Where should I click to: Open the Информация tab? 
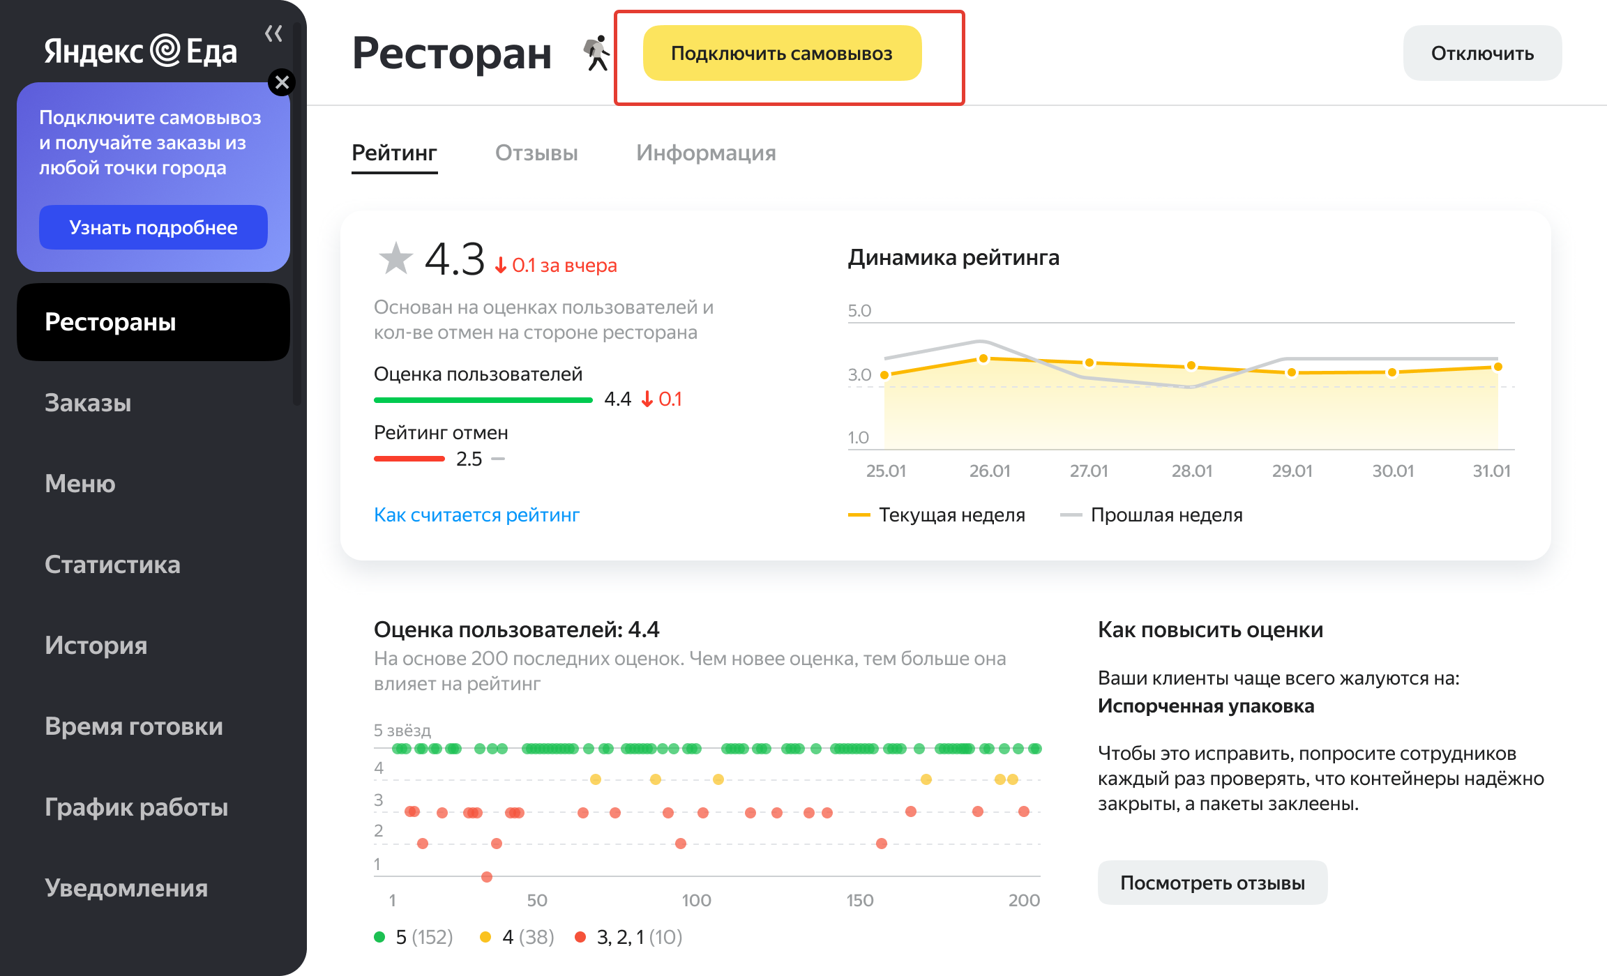click(x=706, y=153)
